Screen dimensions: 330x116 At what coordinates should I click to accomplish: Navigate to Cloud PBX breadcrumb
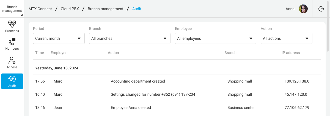pyautogui.click(x=70, y=9)
